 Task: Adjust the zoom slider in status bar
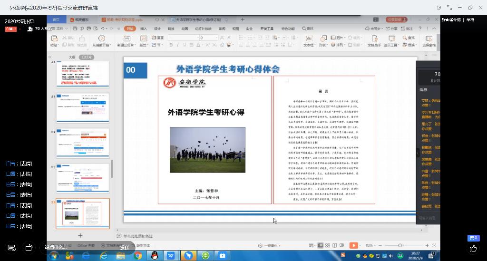coord(400,245)
